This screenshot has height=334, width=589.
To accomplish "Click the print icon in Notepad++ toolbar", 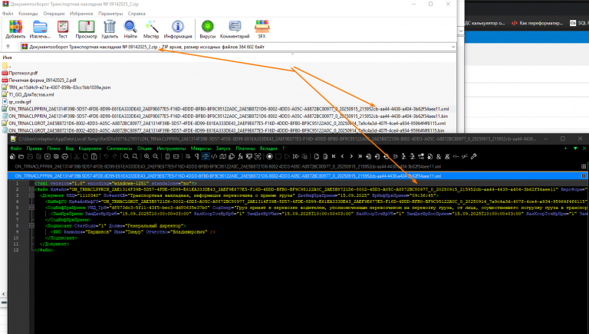I will point(64,156).
